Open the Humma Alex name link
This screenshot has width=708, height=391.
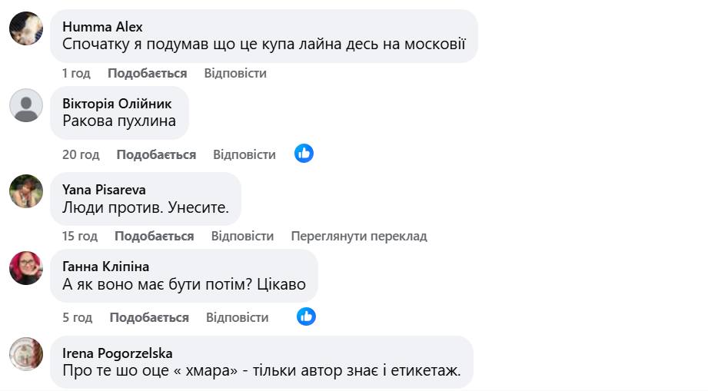click(x=102, y=27)
